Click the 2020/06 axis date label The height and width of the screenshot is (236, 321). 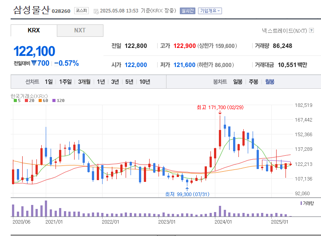21,222
